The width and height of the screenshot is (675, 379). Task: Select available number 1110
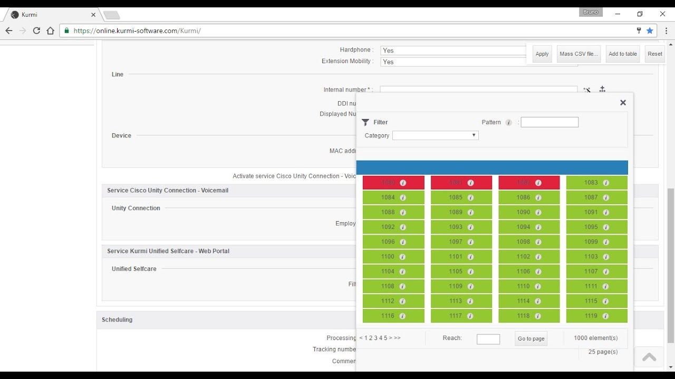pos(529,286)
